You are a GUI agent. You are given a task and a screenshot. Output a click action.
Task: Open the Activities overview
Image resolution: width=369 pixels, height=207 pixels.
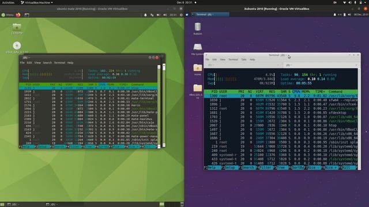click(8, 2)
